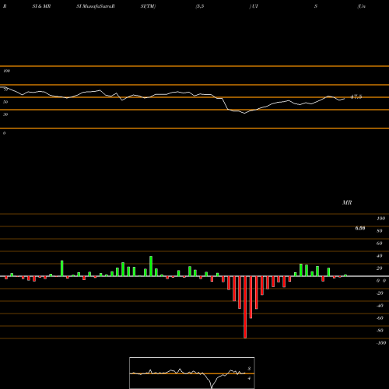Click the '-100' label on MR axis
This screenshot has height=389, width=389.
[381, 343]
